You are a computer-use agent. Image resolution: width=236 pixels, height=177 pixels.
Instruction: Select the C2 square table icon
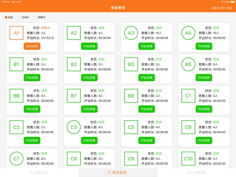[16, 127]
